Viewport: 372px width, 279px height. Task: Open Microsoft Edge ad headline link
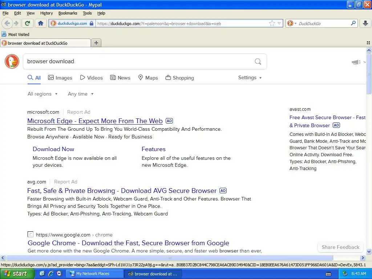point(95,121)
